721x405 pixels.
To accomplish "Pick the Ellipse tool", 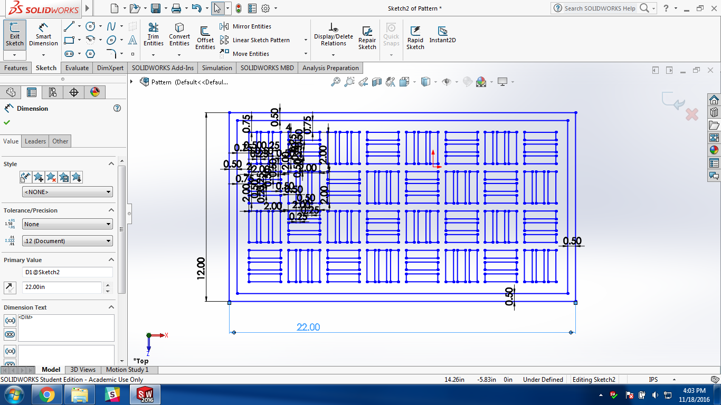I will (111, 40).
